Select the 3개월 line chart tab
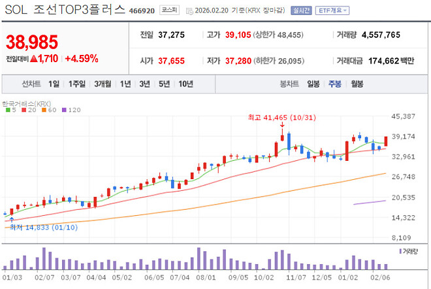Viewport: 431px width, 289px height. click(x=103, y=84)
